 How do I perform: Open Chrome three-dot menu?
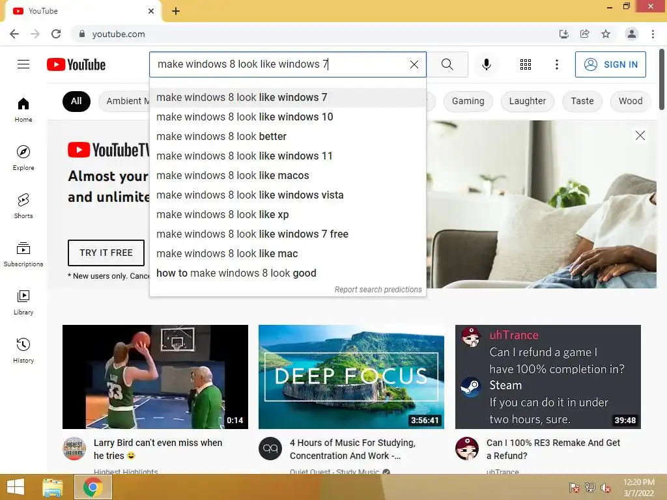653,34
